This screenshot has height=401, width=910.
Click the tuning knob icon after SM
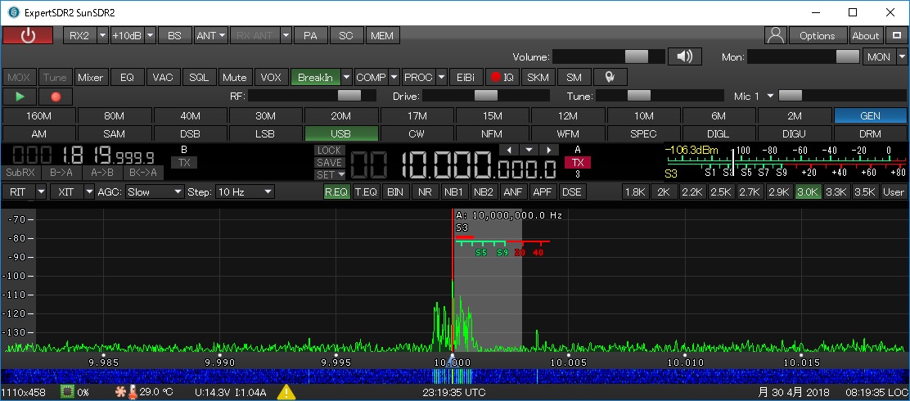(610, 77)
